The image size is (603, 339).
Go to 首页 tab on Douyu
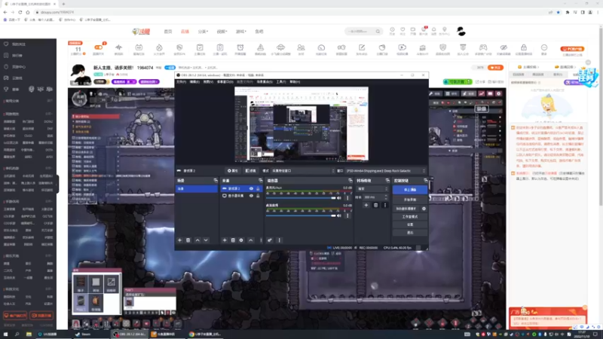coord(168,32)
